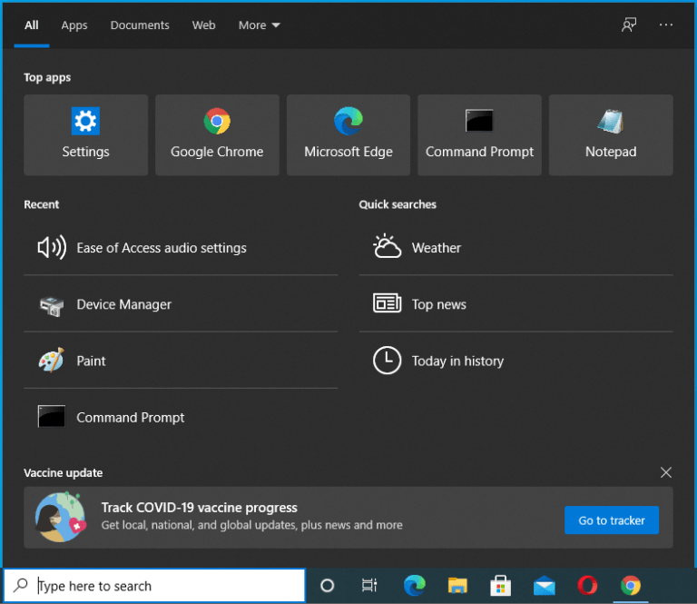
Task: Open Settings from Top apps
Action: (x=85, y=135)
